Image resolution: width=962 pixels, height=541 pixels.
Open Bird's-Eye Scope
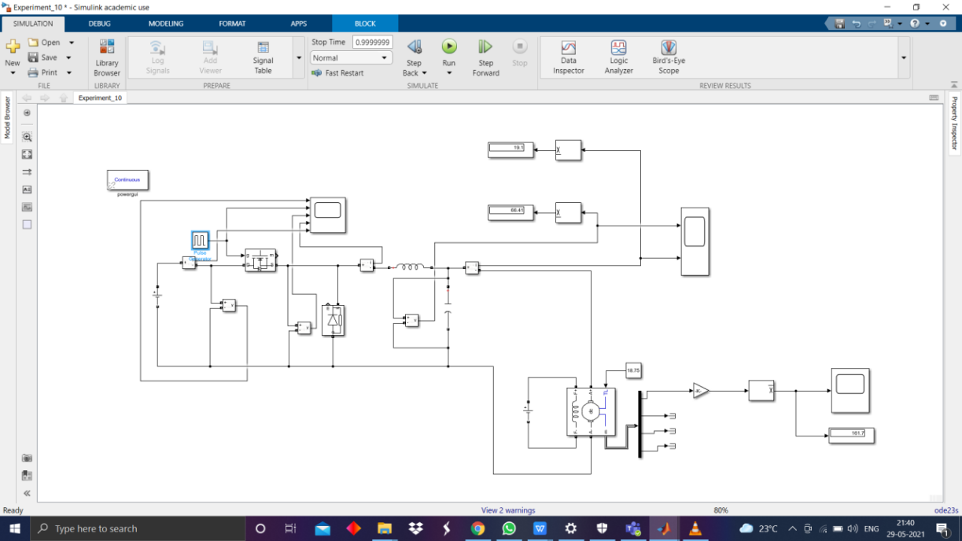tap(669, 57)
